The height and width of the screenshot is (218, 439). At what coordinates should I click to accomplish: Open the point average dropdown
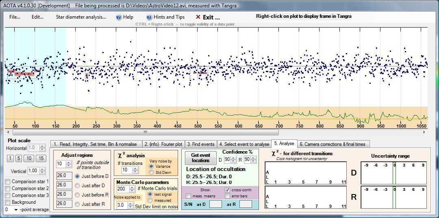pos(16,209)
